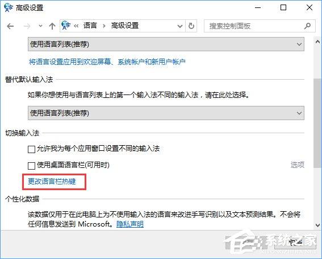Refresh the control panel page

pyautogui.click(x=191, y=26)
